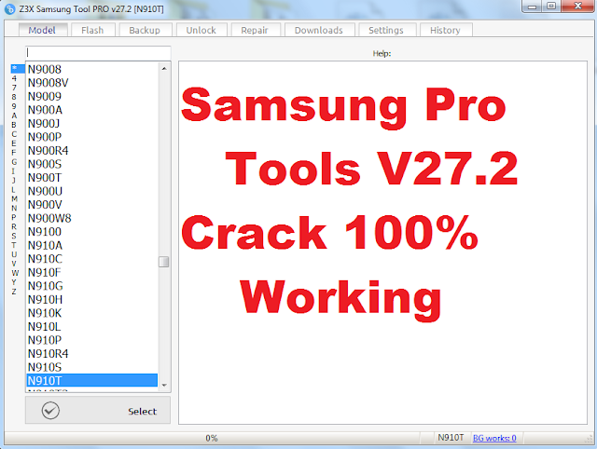Select model N910F
Viewport: 597px width, 449px height.
click(x=91, y=272)
